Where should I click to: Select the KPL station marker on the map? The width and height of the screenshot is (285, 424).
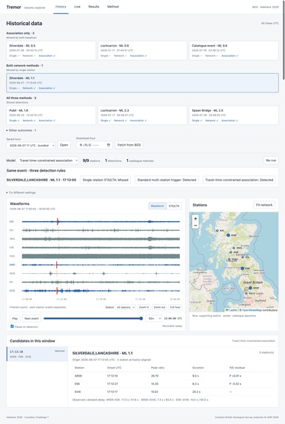pyautogui.click(x=217, y=231)
